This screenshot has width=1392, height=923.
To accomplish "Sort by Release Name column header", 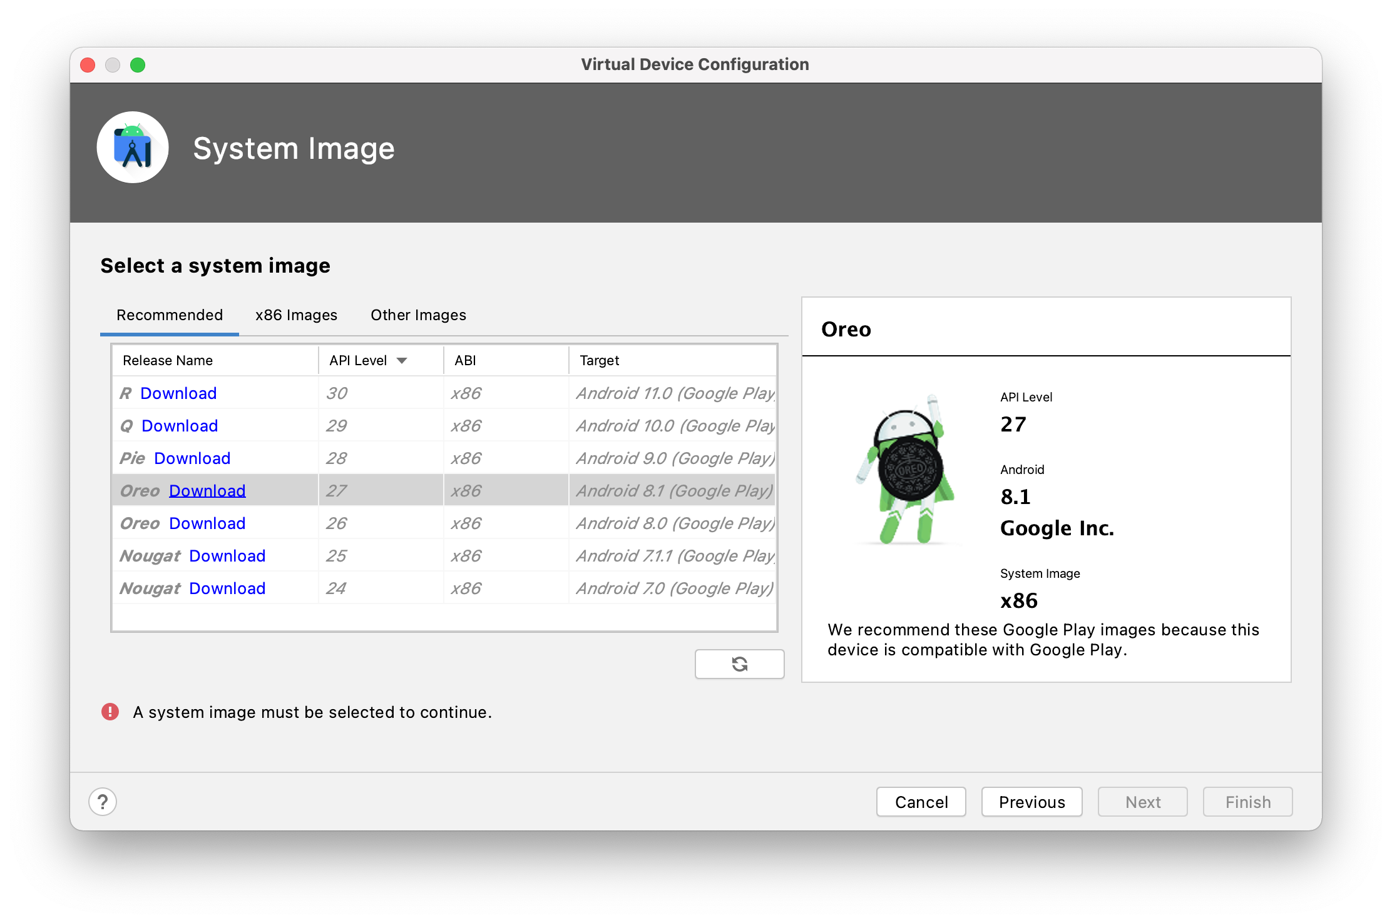I will click(168, 361).
